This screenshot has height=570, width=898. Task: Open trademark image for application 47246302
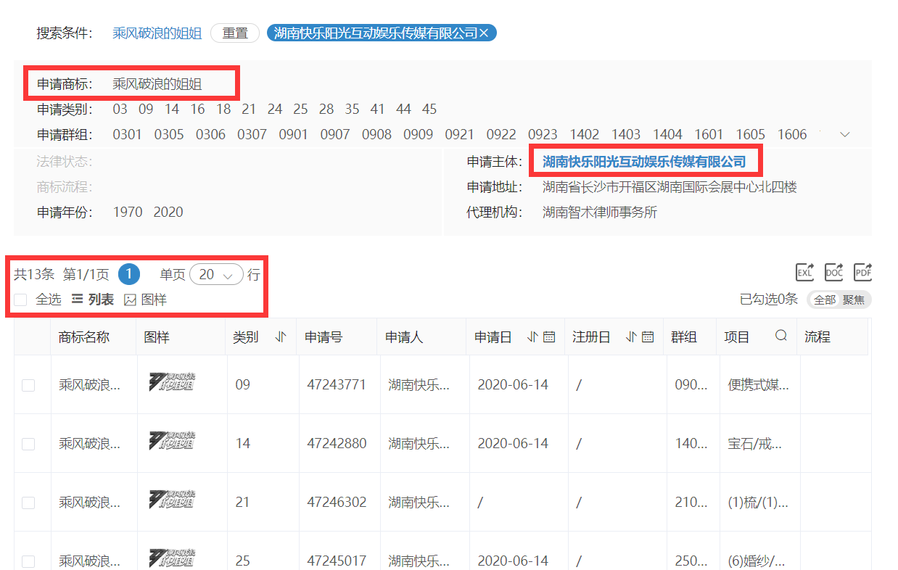tap(172, 499)
